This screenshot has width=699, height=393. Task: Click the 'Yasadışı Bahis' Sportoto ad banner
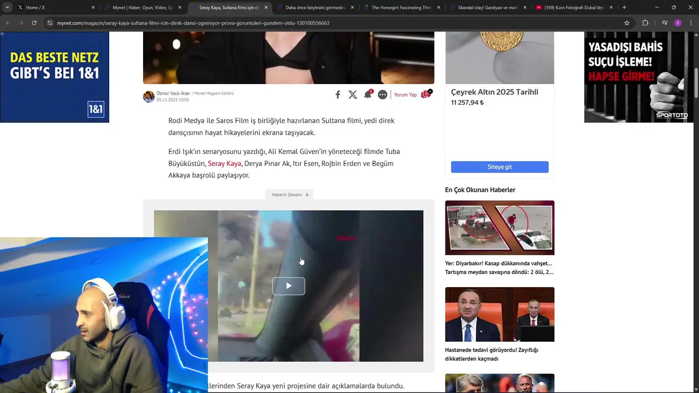[x=638, y=77]
